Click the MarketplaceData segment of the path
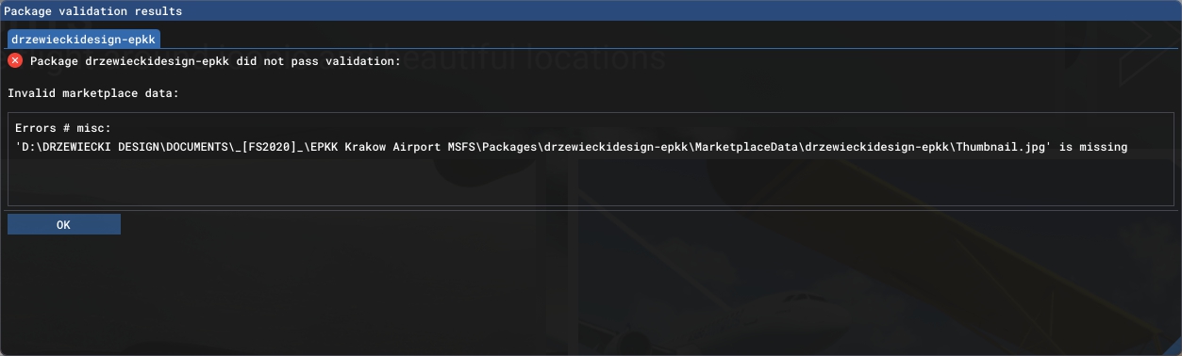 pos(749,147)
